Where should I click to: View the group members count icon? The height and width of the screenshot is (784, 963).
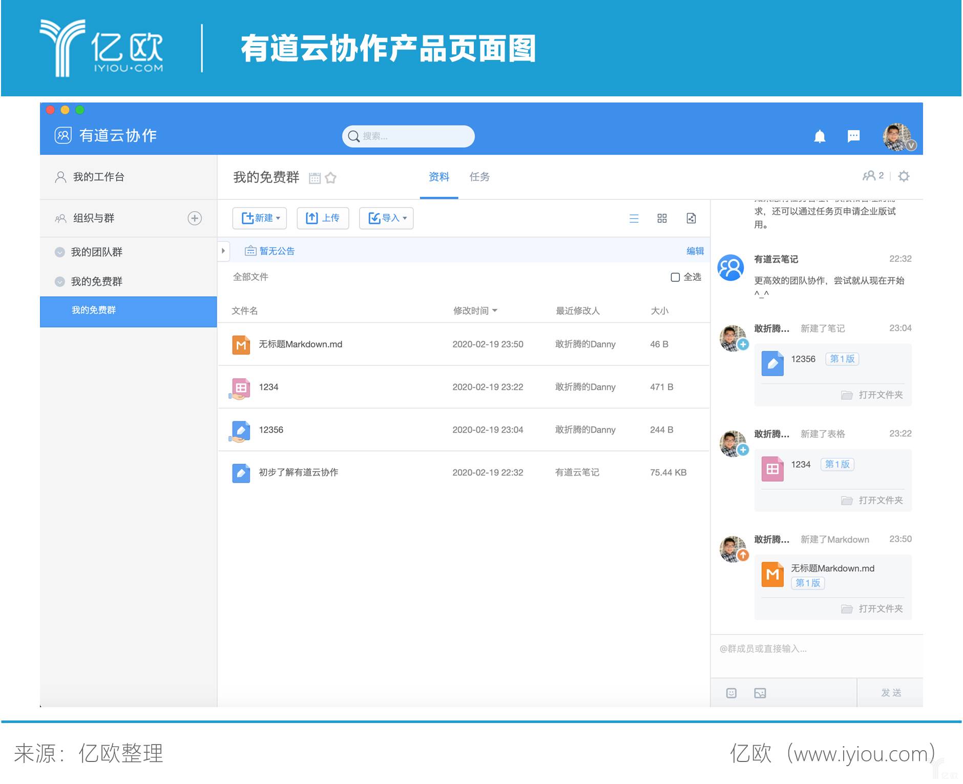coord(873,176)
